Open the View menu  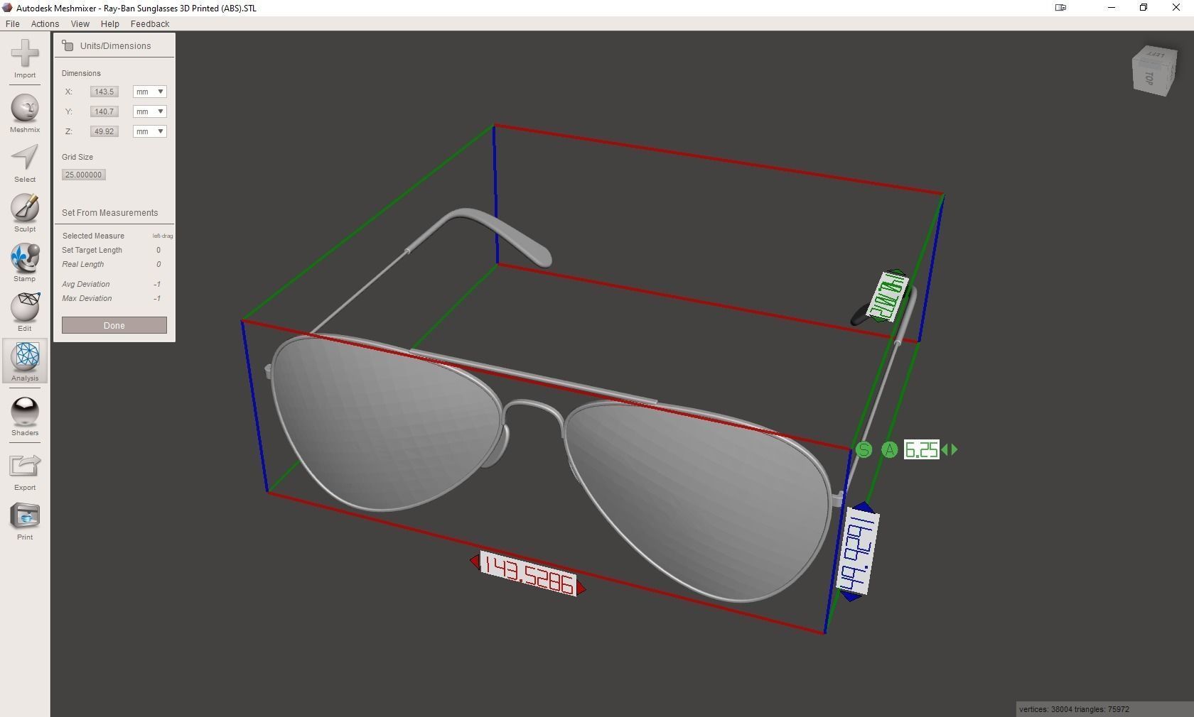click(x=80, y=23)
